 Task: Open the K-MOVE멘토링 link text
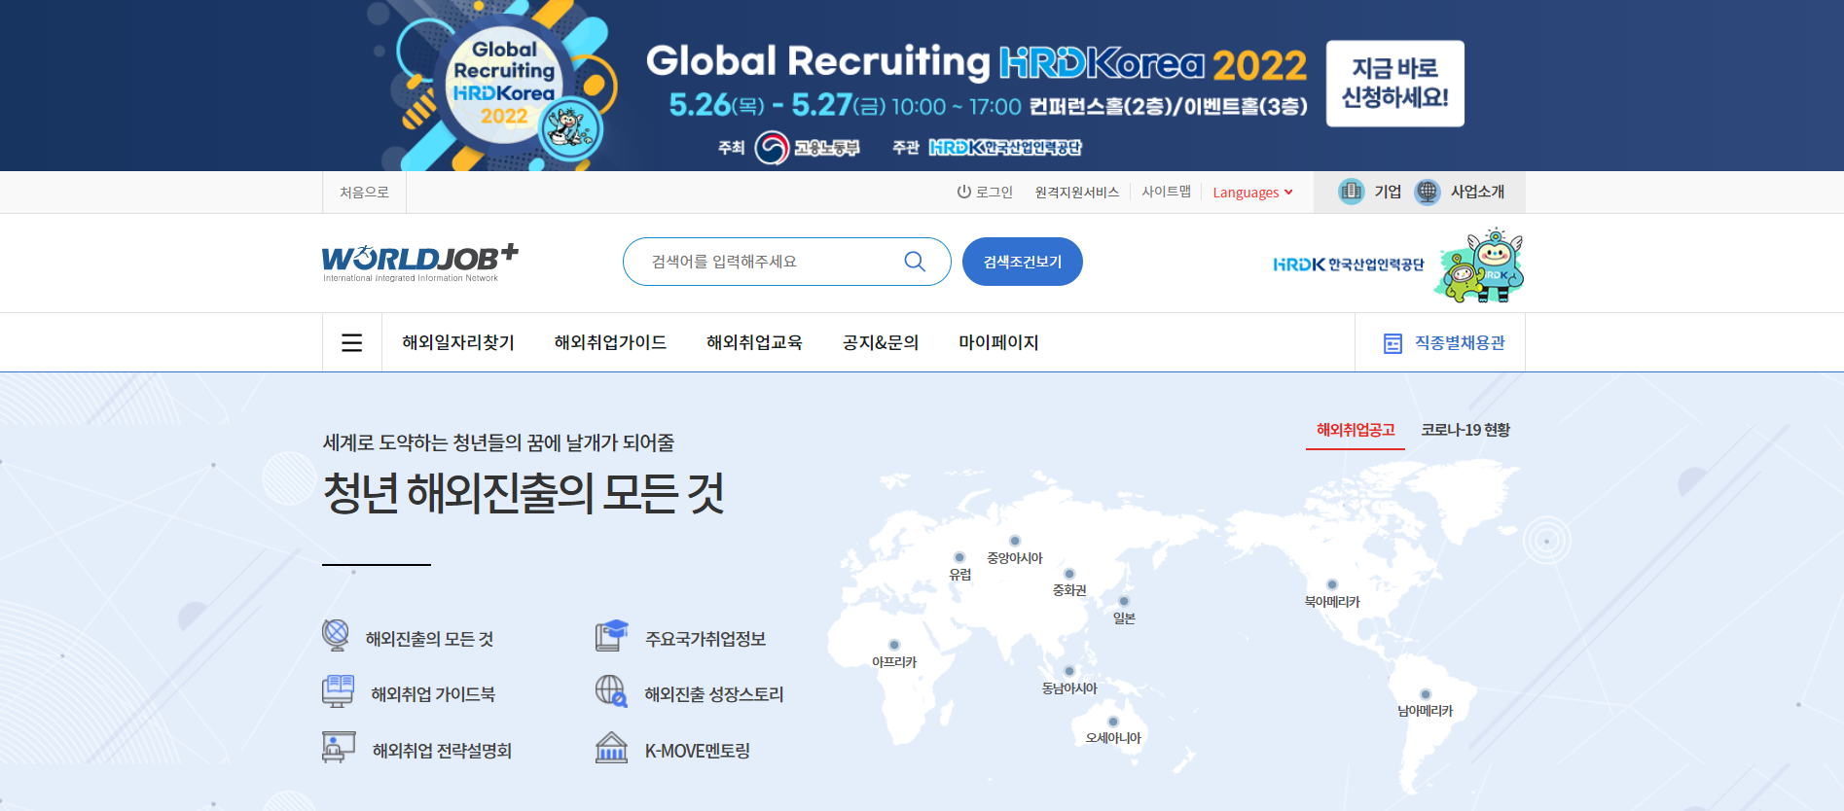(x=697, y=751)
